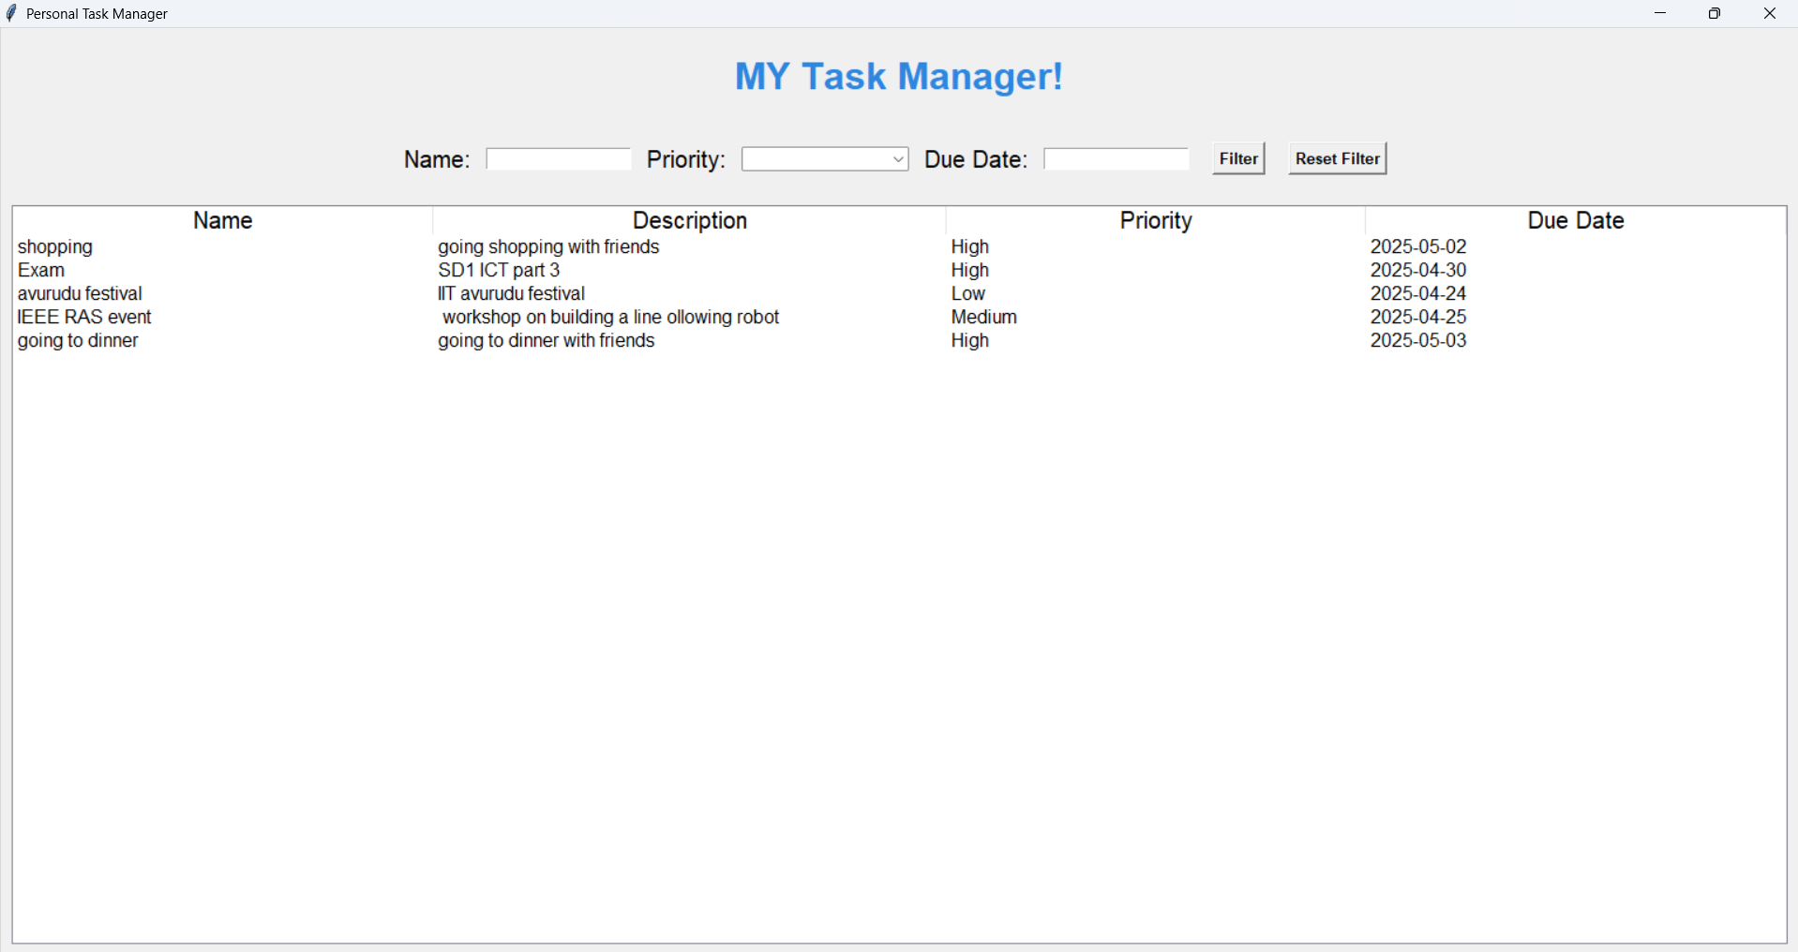Select the avurudu festival task row
This screenshot has width=1798, height=952.
[80, 294]
